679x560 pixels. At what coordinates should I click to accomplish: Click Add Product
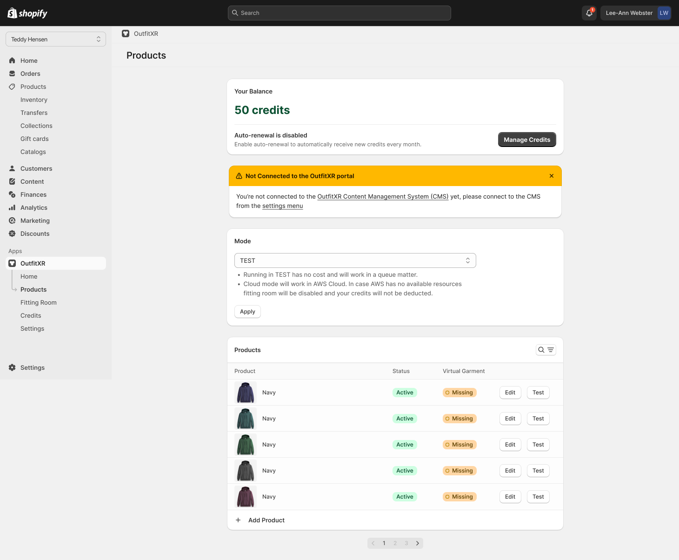(266, 520)
